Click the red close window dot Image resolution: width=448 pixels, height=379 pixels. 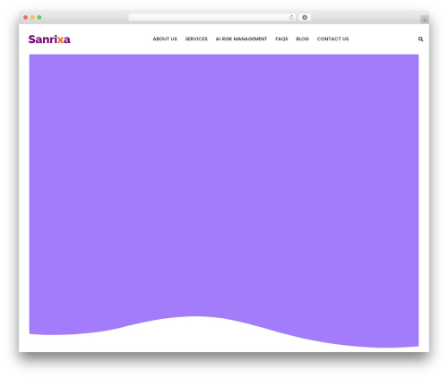[26, 17]
